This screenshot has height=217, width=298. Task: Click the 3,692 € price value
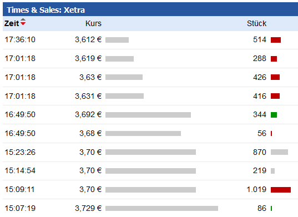[x=88, y=114]
